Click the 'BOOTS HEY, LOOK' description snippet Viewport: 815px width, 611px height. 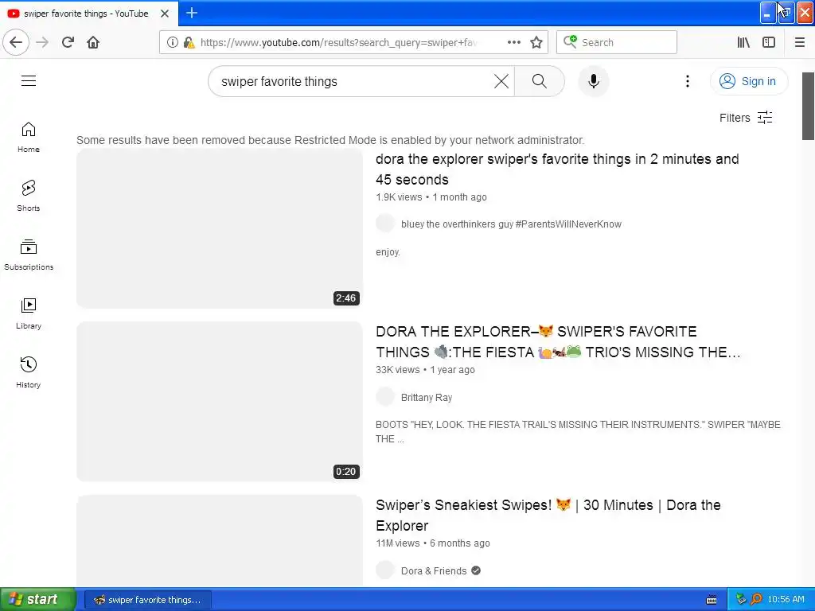click(578, 432)
